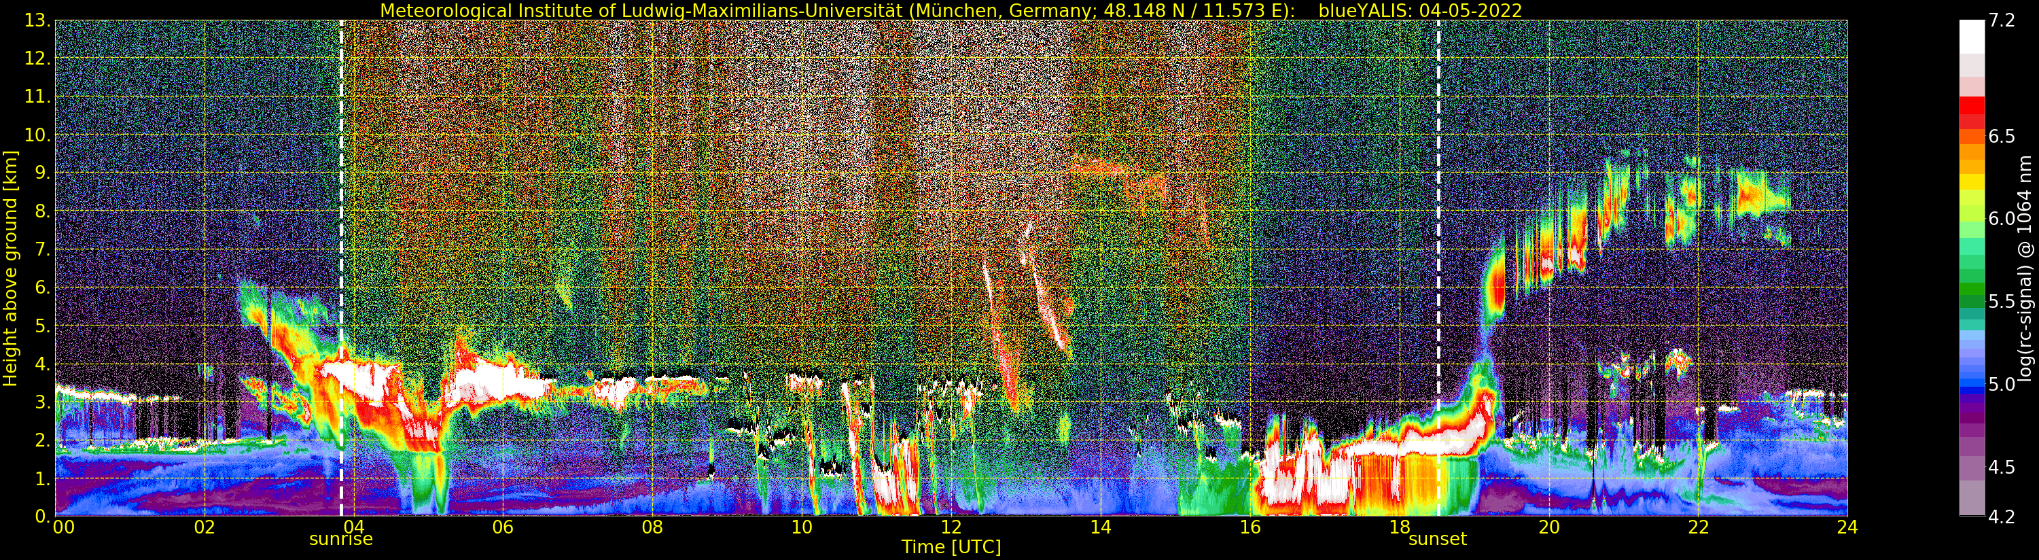This screenshot has width=2039, height=560.
Task: Select the "11." height axis tick label
Action: (37, 97)
